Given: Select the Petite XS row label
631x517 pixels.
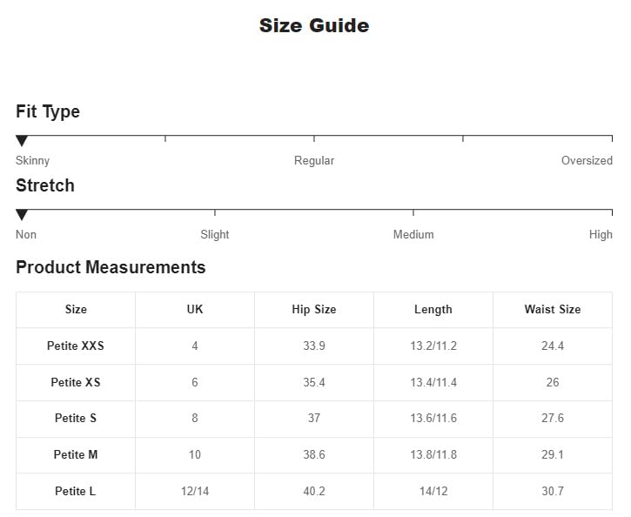Looking at the screenshot, I should pyautogui.click(x=76, y=383).
